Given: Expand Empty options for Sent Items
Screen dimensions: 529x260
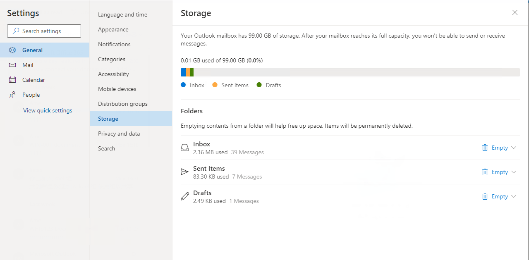Looking at the screenshot, I should (514, 172).
